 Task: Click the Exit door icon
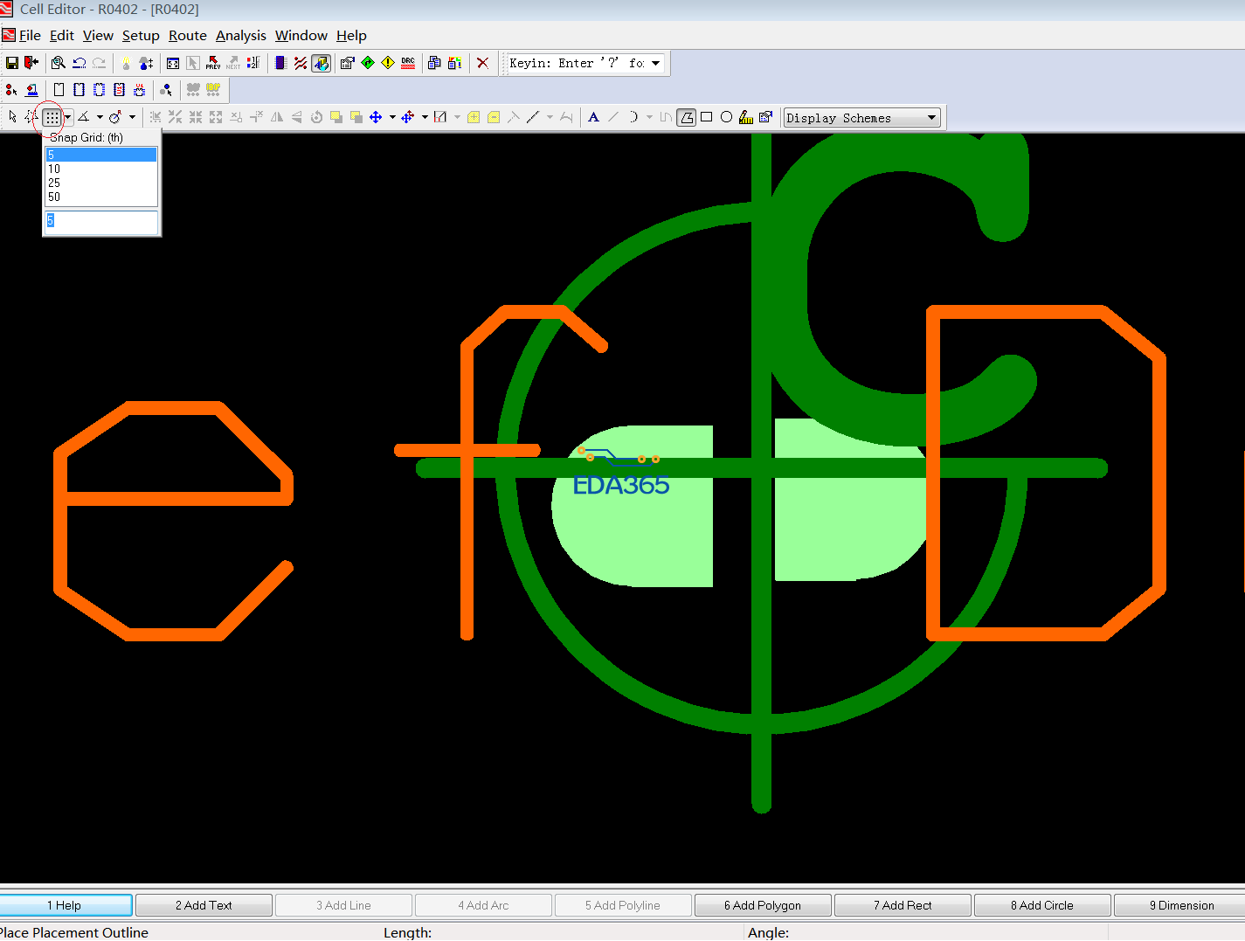31,63
